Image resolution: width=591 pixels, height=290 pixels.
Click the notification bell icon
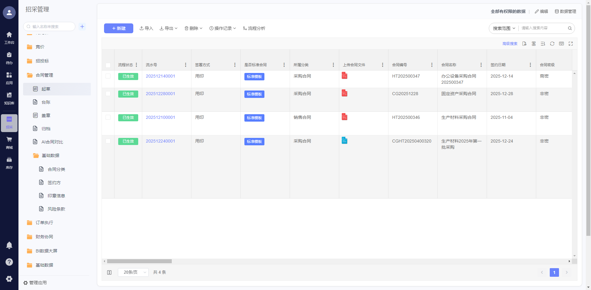coord(9,245)
